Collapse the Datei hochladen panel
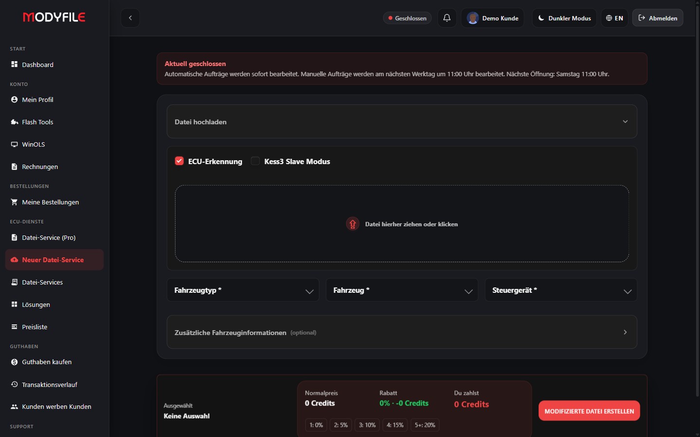Image resolution: width=700 pixels, height=437 pixels. tap(402, 121)
